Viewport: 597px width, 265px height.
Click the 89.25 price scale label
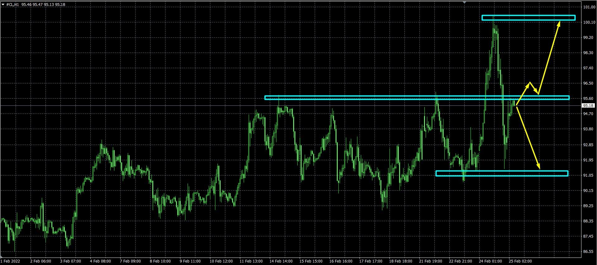[588, 206]
